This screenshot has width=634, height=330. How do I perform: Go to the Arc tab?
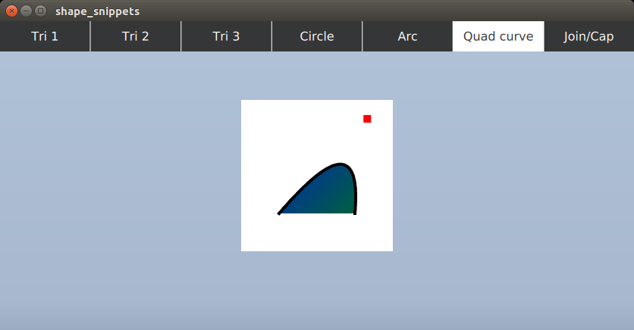pos(407,36)
